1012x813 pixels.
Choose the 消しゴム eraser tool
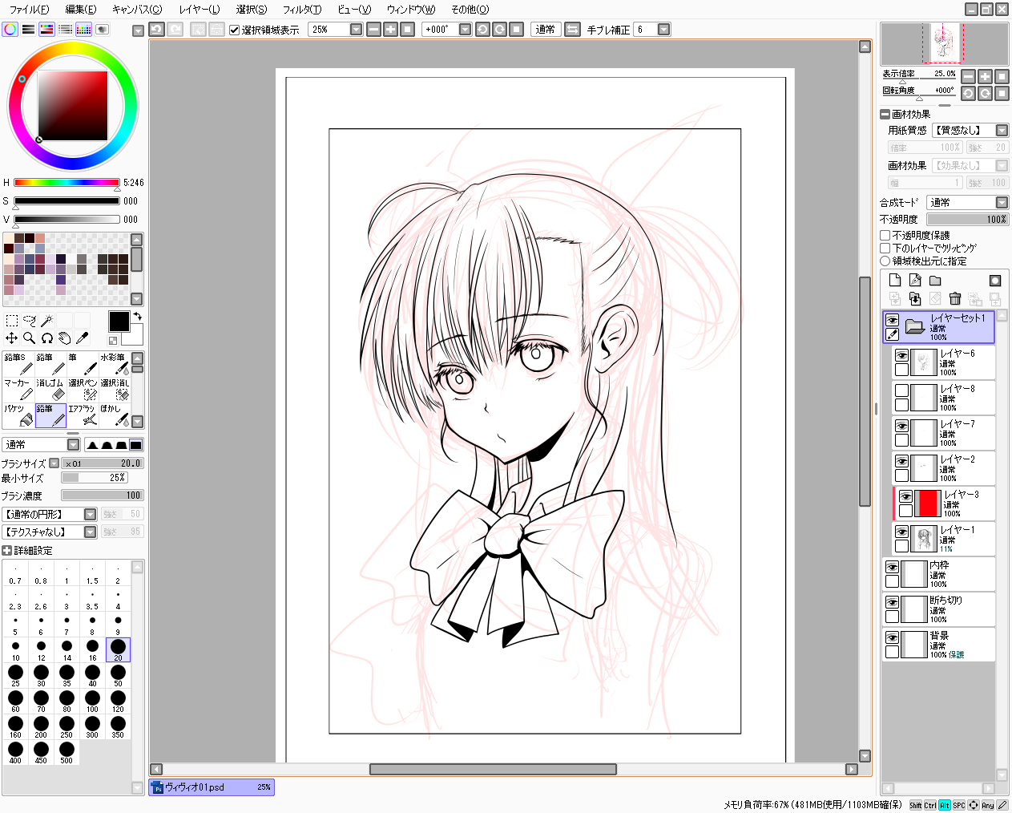point(50,390)
